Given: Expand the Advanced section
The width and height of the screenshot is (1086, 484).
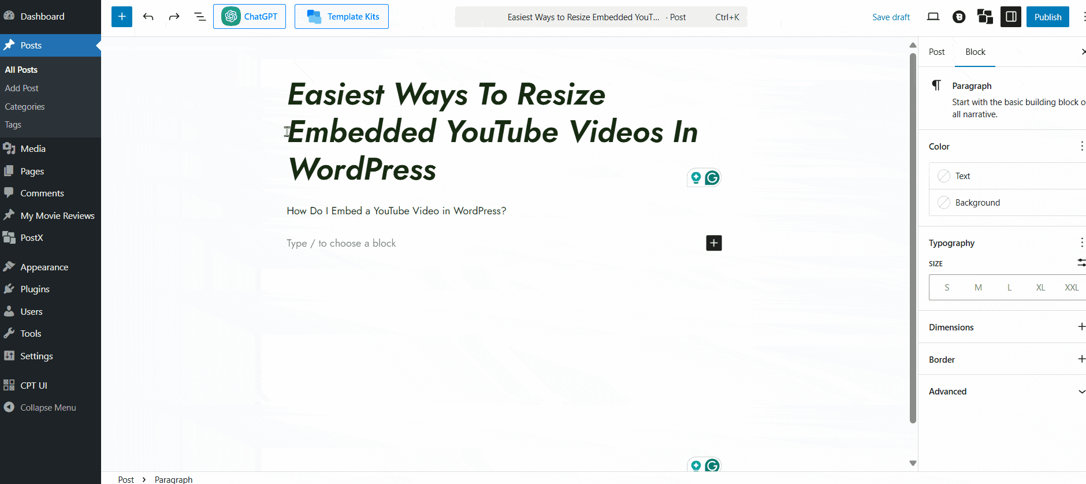Looking at the screenshot, I should 1003,391.
